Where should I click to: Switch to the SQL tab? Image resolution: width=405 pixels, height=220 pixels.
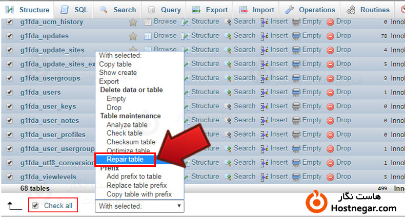(75, 10)
